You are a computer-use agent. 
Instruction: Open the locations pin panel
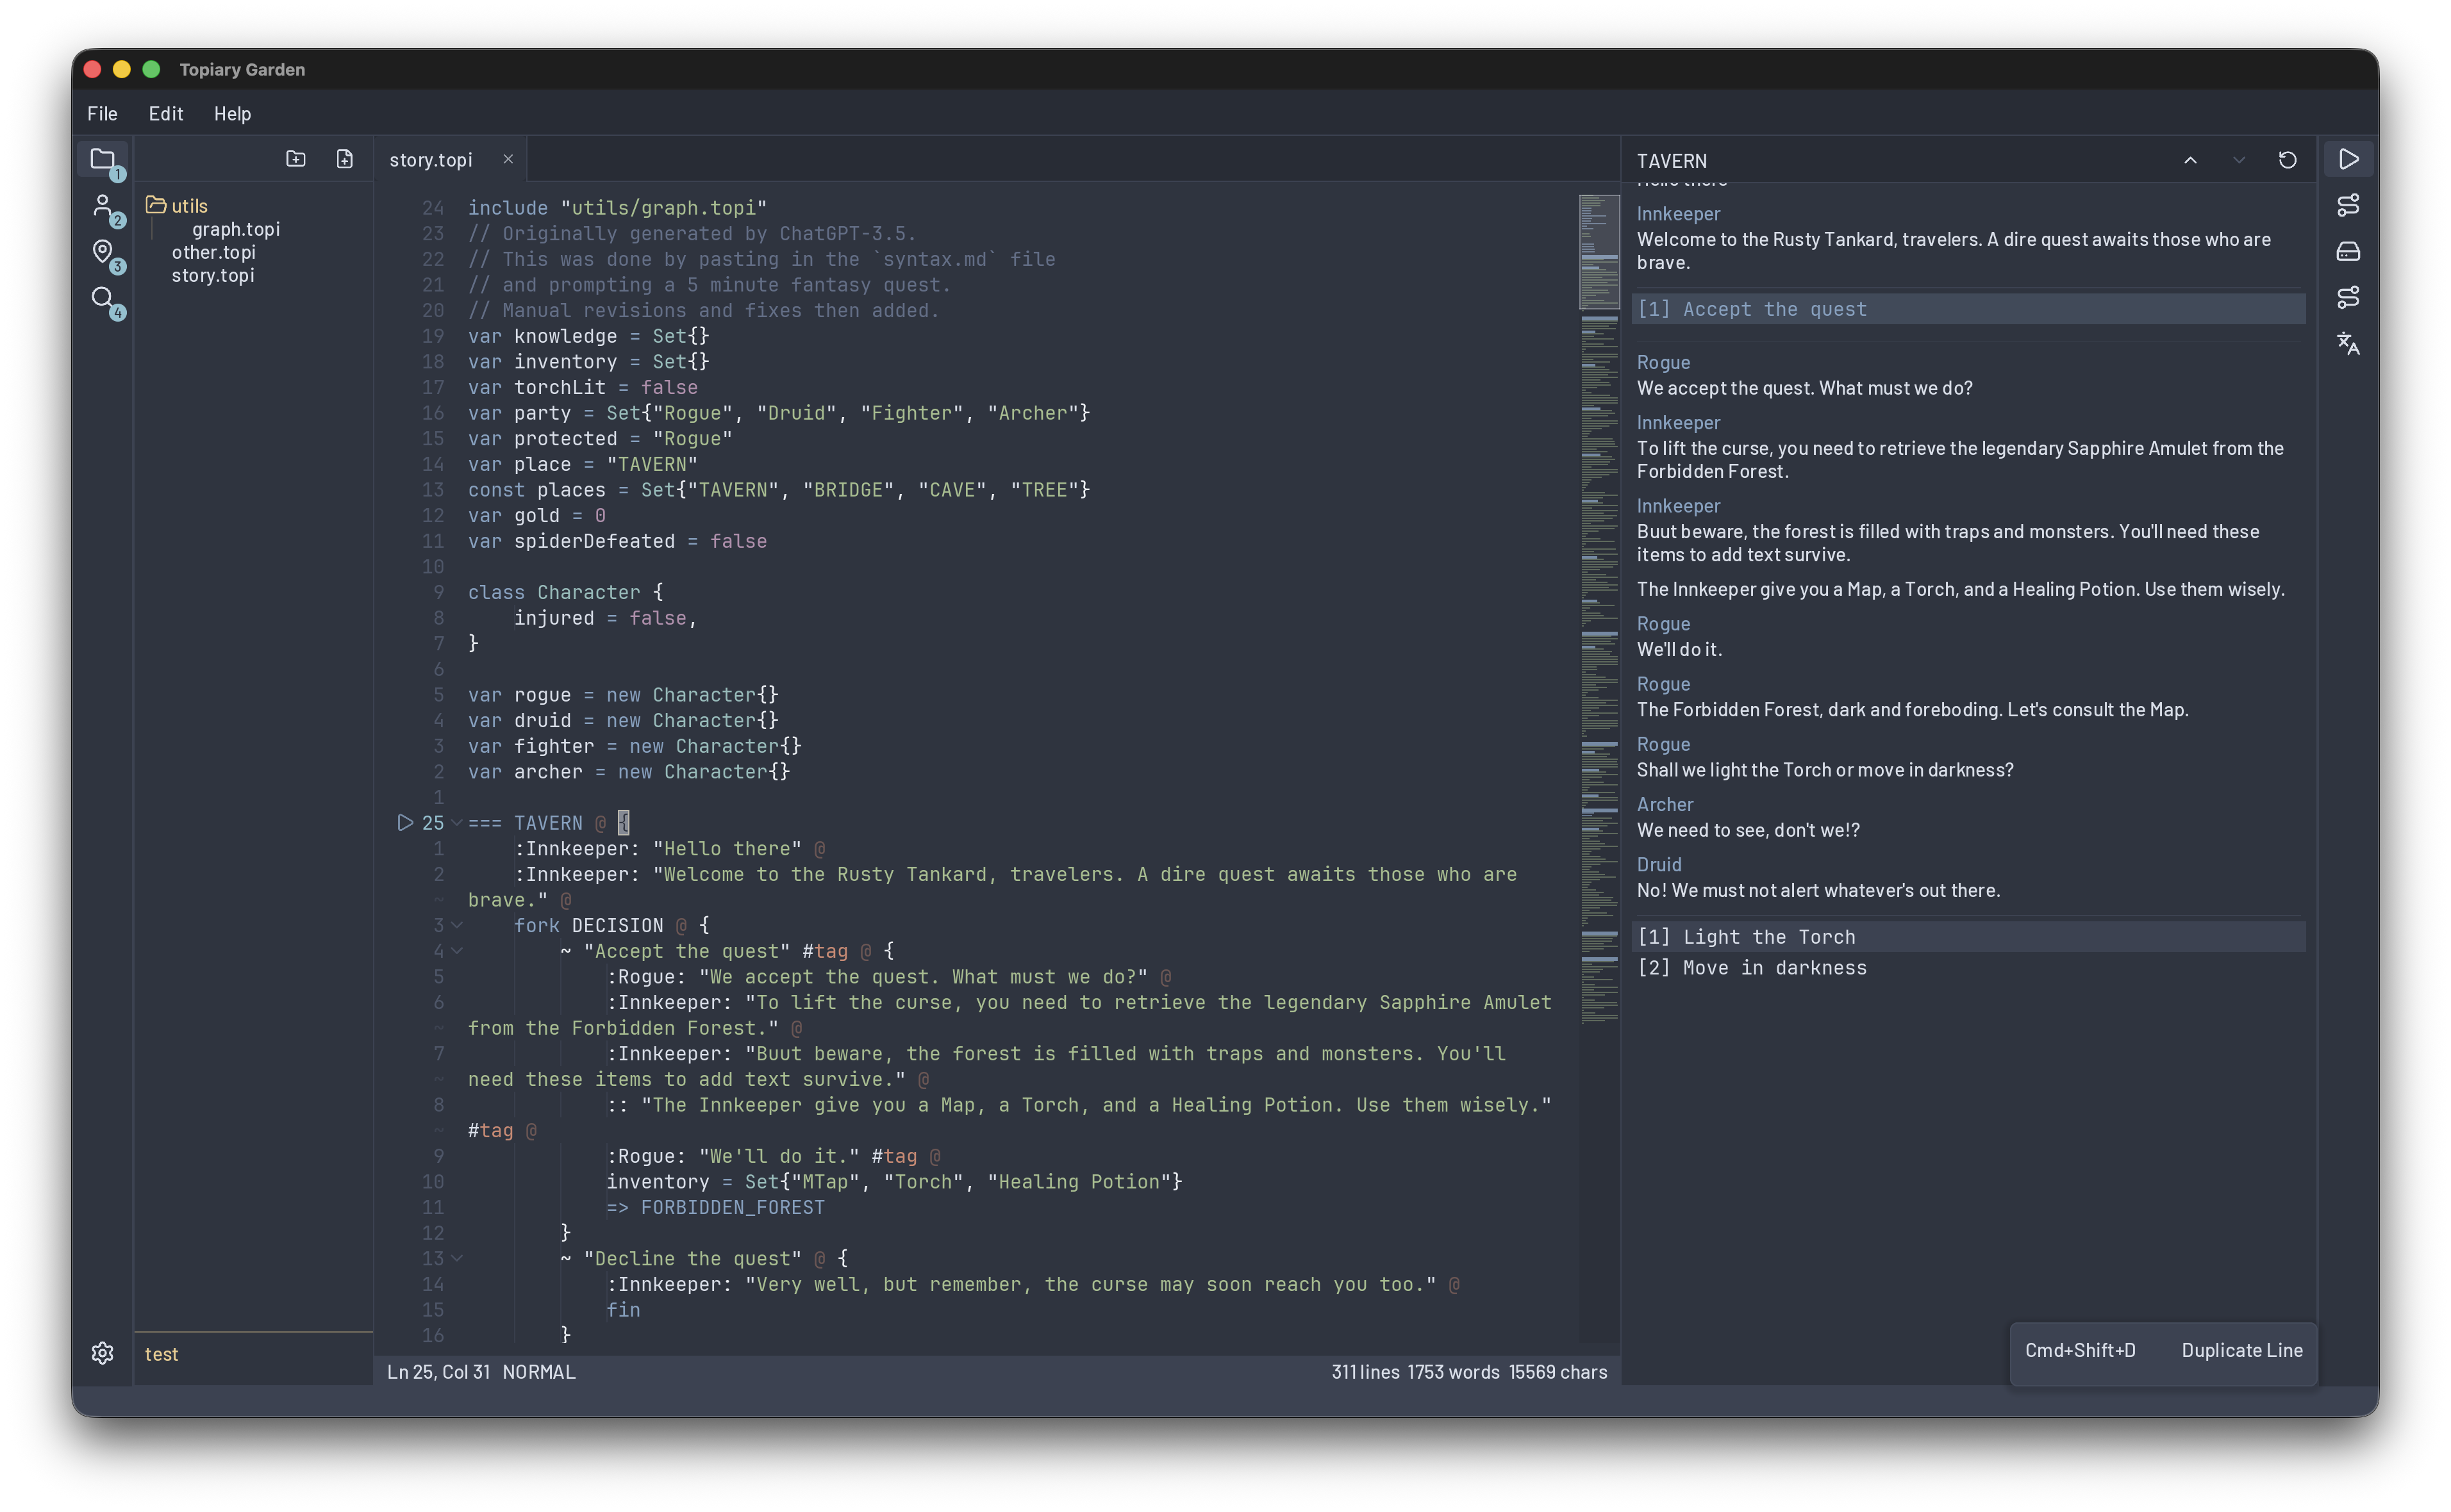point(103,252)
